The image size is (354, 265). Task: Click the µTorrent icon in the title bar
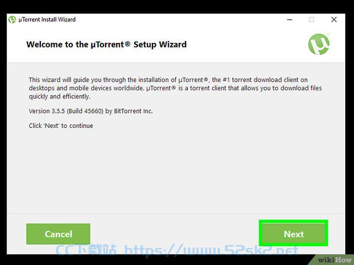(x=12, y=19)
